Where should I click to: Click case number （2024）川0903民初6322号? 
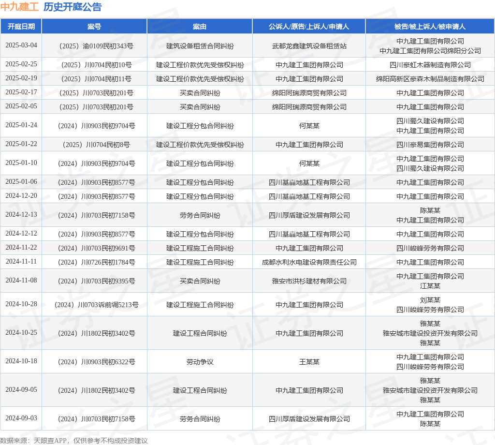96,362
